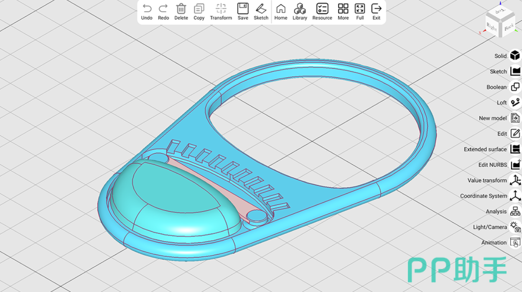This screenshot has height=292, width=522.
Task: Open the model Library
Action: [300, 9]
